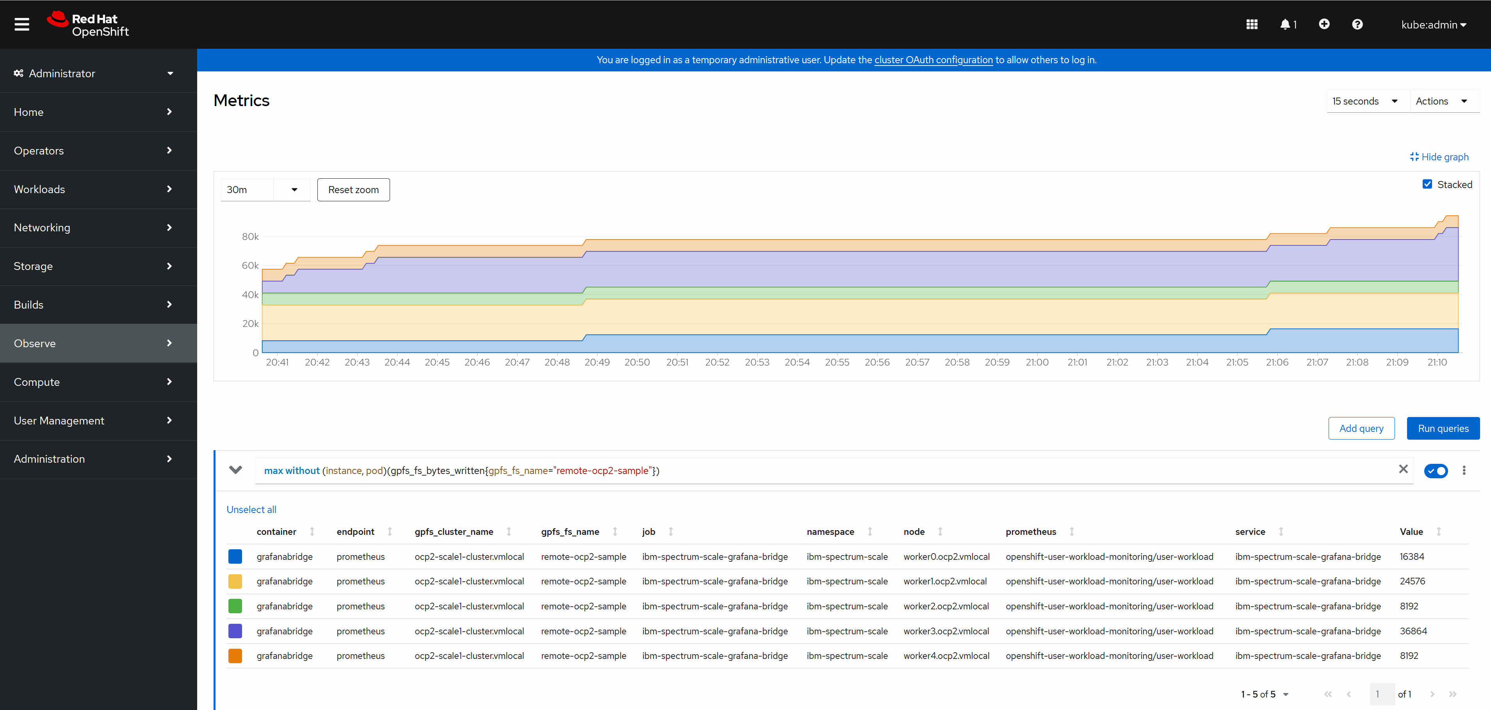
Task: Uncheck the Stacked checkbox
Action: pyautogui.click(x=1427, y=185)
